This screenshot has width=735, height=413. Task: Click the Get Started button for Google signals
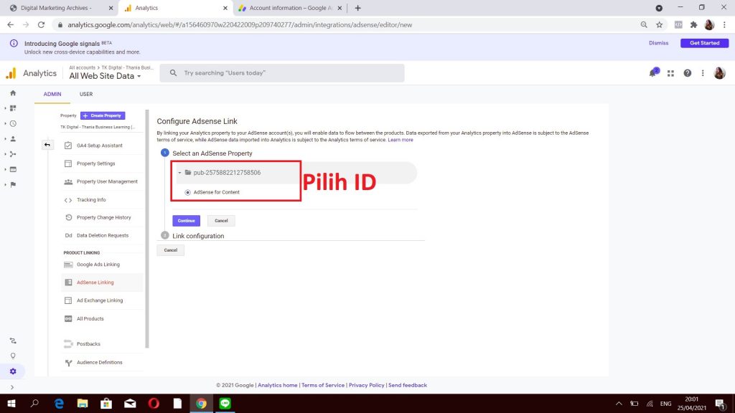[703, 43]
